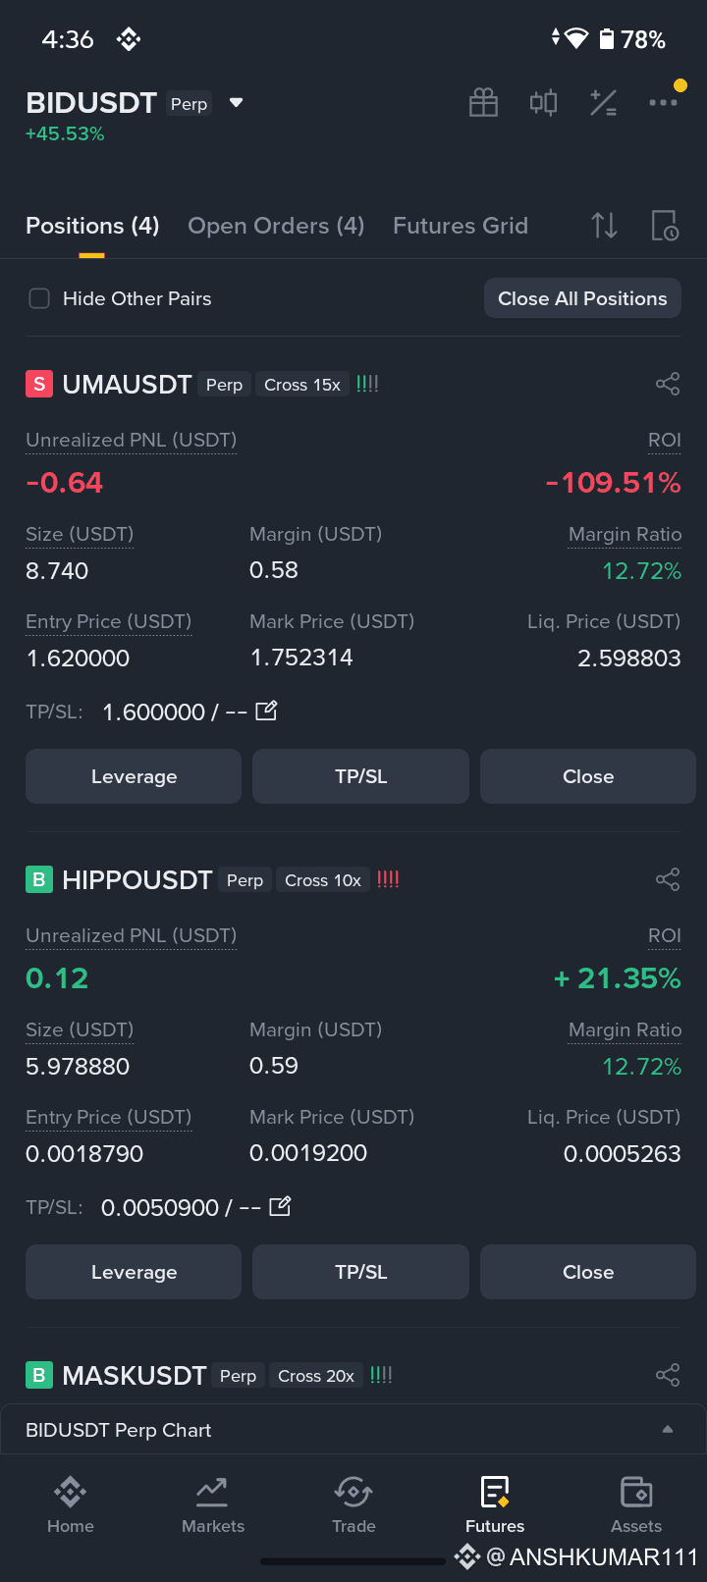Expand the BIDUSDT Perp Chart panel
Viewport: 707px width, 1582px height.
353,1430
